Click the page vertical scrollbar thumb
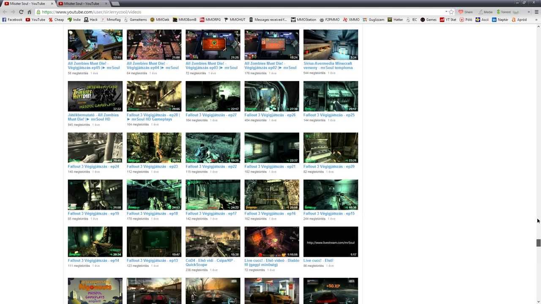 coord(538,243)
